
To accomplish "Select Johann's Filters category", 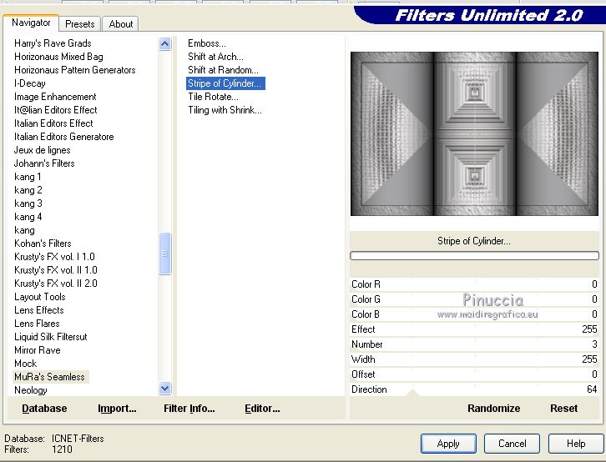I will pos(44,163).
